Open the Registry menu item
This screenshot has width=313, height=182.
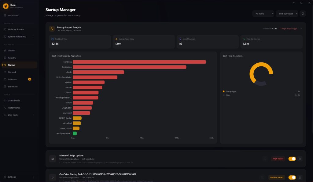[19, 58]
